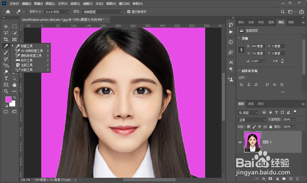Screen dimensions: 307x183
Task: Click the foreground magenta color swatch
Action: coord(8,99)
